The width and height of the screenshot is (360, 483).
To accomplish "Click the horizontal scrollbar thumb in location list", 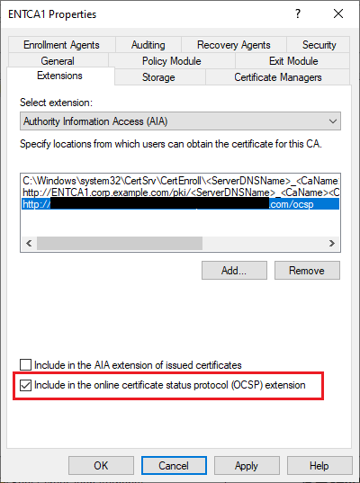I will (x=120, y=244).
